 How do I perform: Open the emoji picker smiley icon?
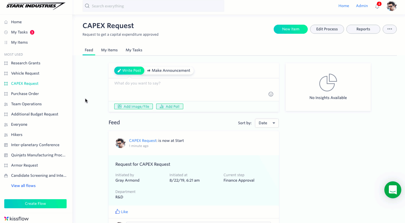click(x=271, y=94)
